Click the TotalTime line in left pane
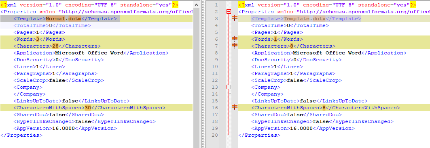430x148 pixels. (x=52, y=25)
